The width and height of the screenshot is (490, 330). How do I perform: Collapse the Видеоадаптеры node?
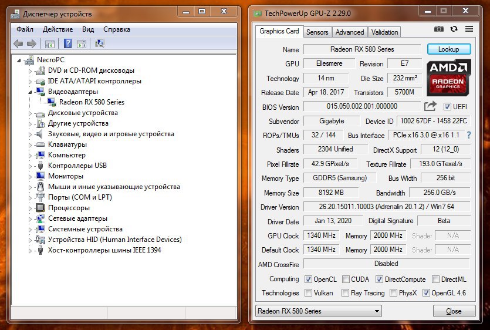point(30,92)
